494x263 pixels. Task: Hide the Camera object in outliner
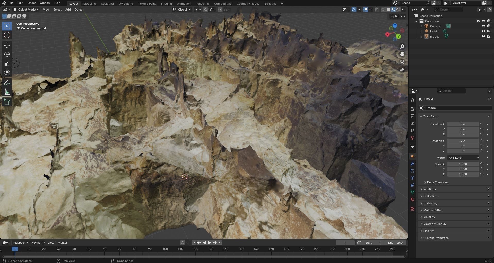[483, 26]
